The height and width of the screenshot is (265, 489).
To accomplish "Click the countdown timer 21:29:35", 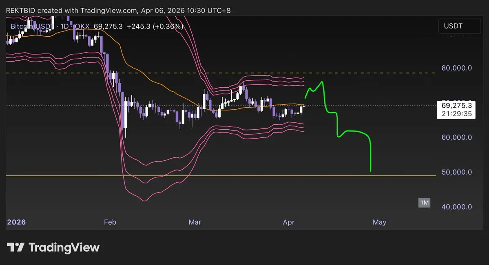I will [x=456, y=114].
